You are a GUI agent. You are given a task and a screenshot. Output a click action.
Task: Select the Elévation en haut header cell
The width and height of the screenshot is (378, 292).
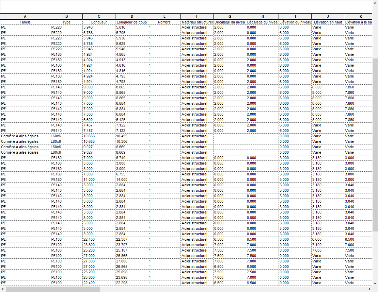328,22
